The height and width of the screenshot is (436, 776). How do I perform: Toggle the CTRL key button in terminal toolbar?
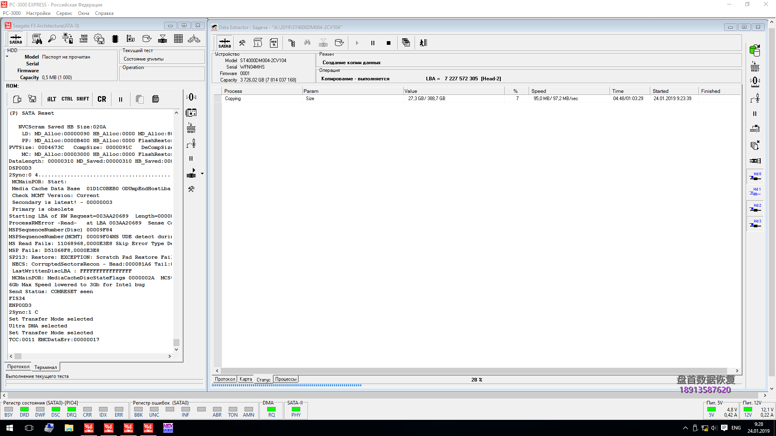67,99
